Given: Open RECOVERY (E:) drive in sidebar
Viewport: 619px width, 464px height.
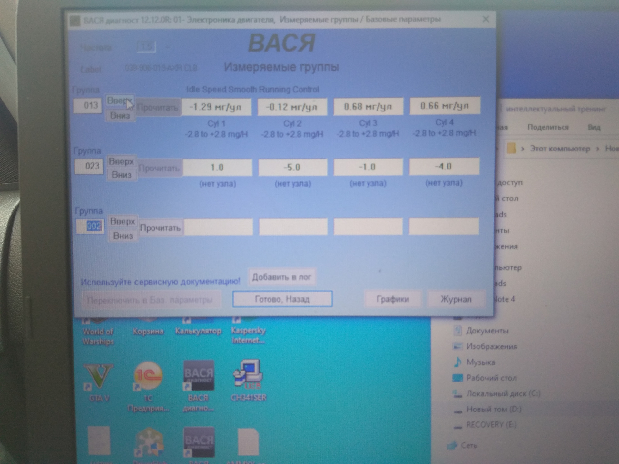Looking at the screenshot, I should coord(491,425).
